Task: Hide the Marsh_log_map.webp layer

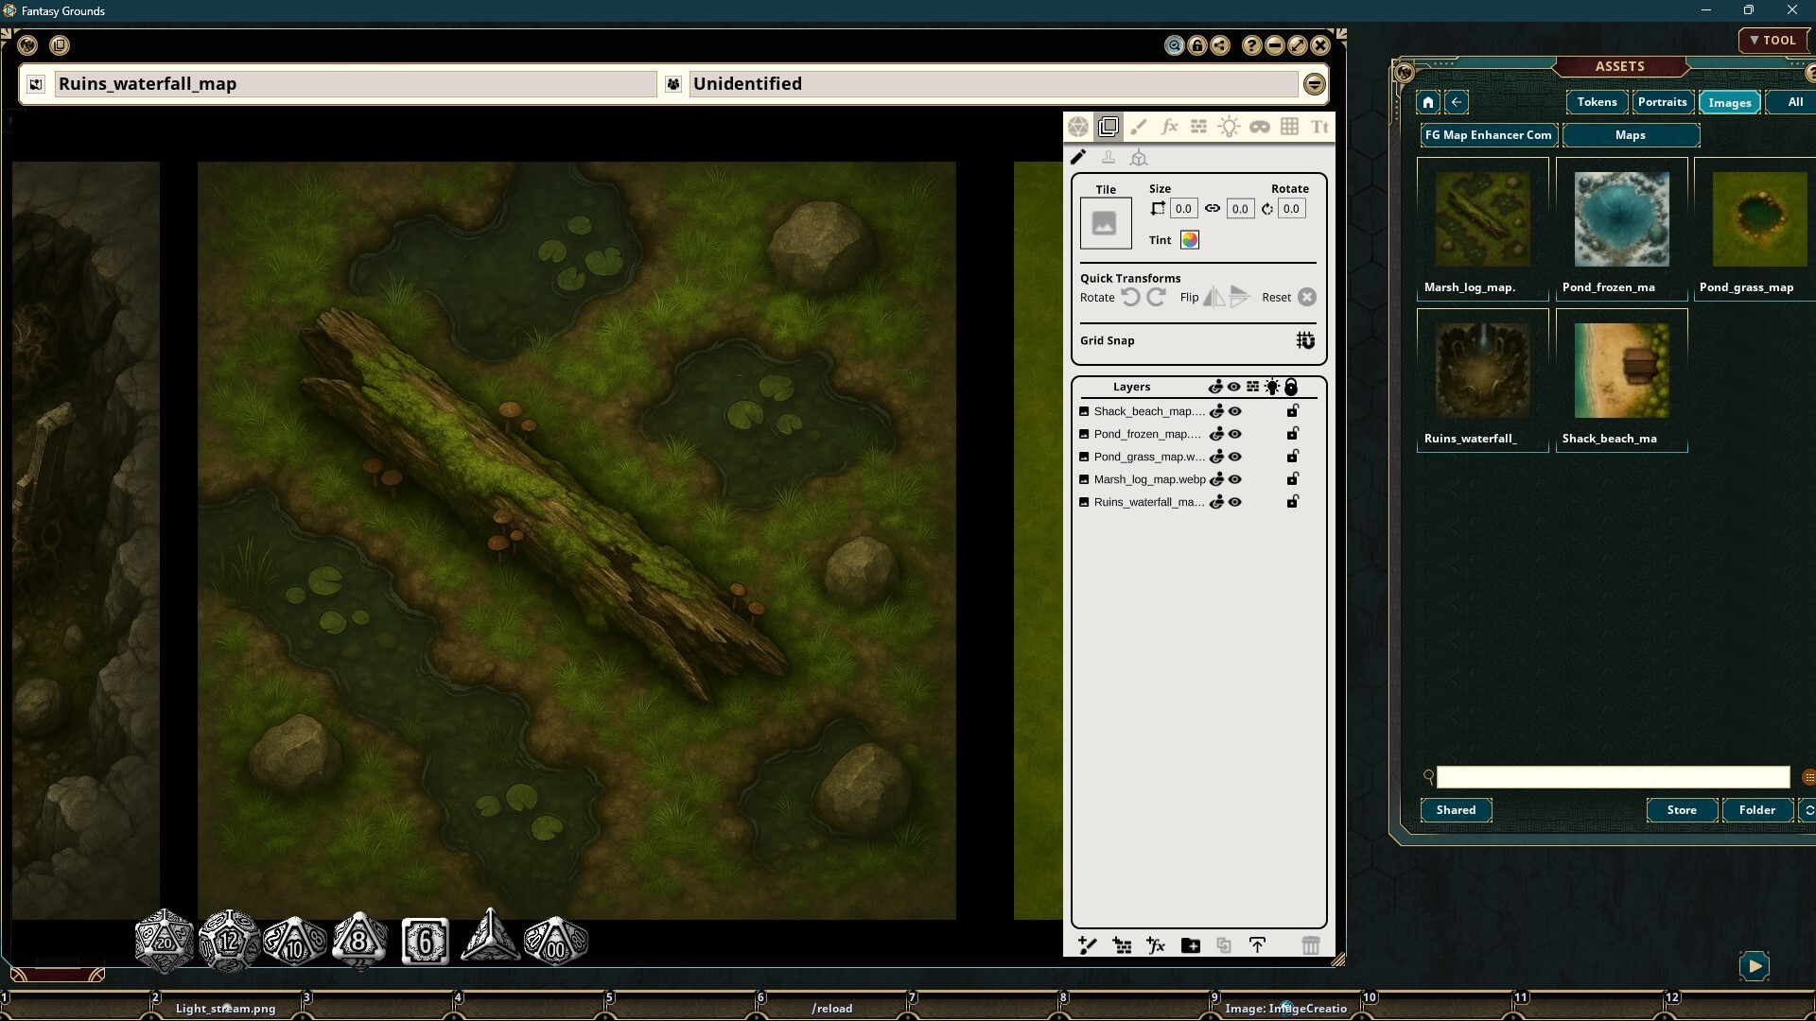Action: (x=1234, y=479)
